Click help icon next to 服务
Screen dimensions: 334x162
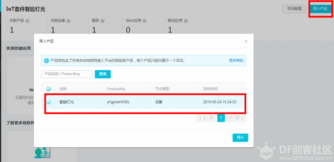pyautogui.click(x=102, y=21)
